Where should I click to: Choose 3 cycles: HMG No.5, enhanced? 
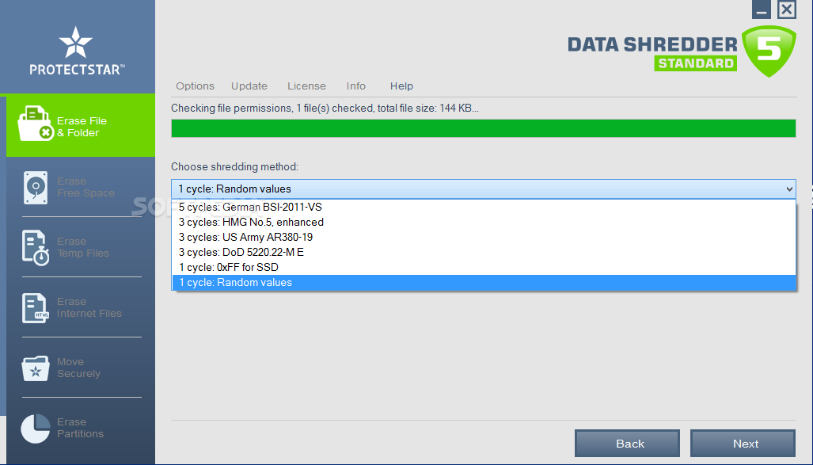point(484,222)
